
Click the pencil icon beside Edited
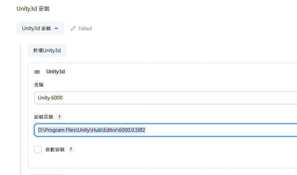coord(73,28)
